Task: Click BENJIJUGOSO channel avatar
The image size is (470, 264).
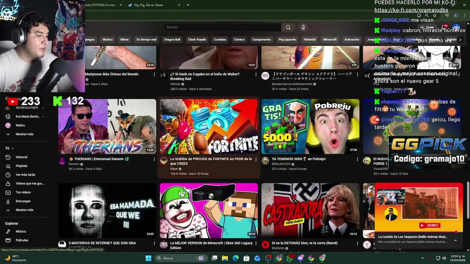Action: click(265, 161)
